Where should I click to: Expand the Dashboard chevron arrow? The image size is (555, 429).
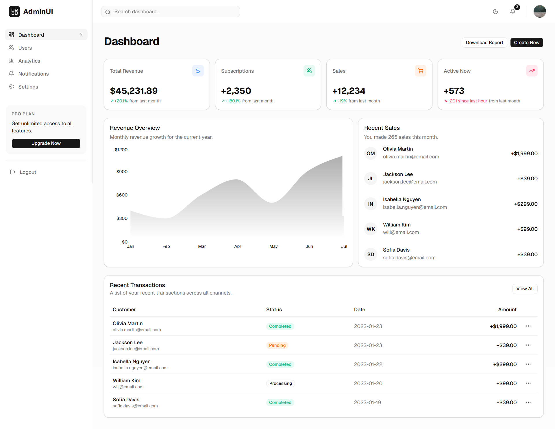(81, 35)
